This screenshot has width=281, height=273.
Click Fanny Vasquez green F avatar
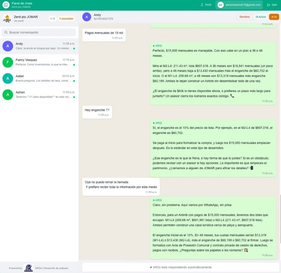pos(8,62)
